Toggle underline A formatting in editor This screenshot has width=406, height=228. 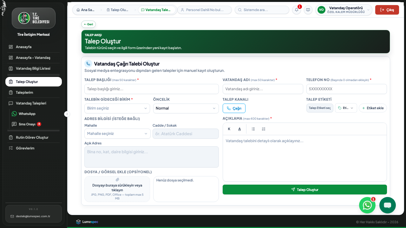[239, 129]
